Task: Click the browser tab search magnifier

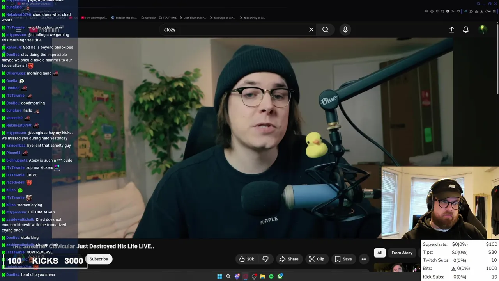Action: click(x=478, y=4)
